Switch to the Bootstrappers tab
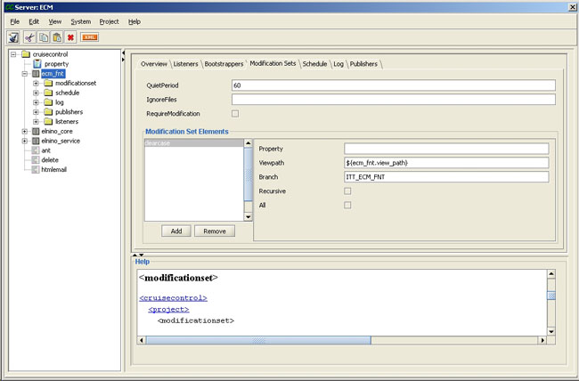The width and height of the screenshot is (579, 381). tap(224, 64)
